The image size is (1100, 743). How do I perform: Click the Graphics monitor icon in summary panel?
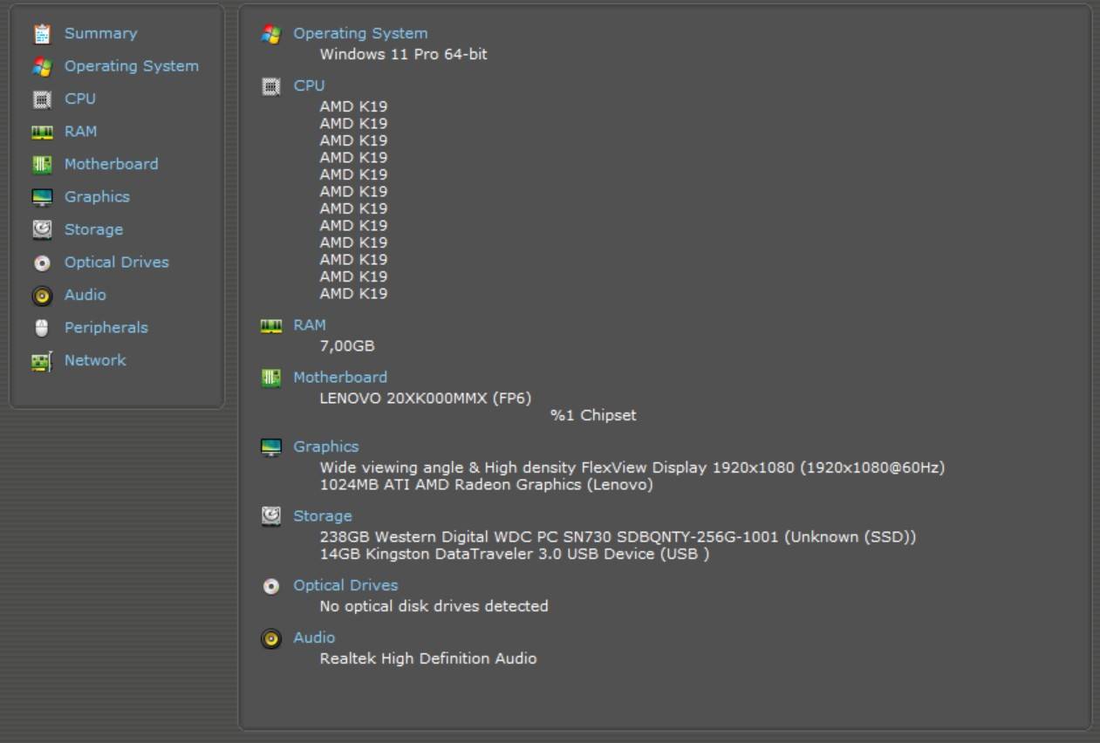click(x=271, y=447)
